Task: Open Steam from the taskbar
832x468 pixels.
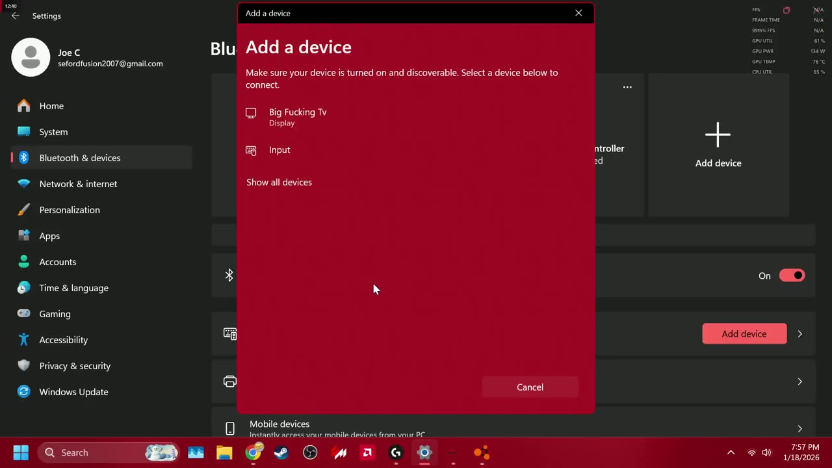Action: [281, 452]
